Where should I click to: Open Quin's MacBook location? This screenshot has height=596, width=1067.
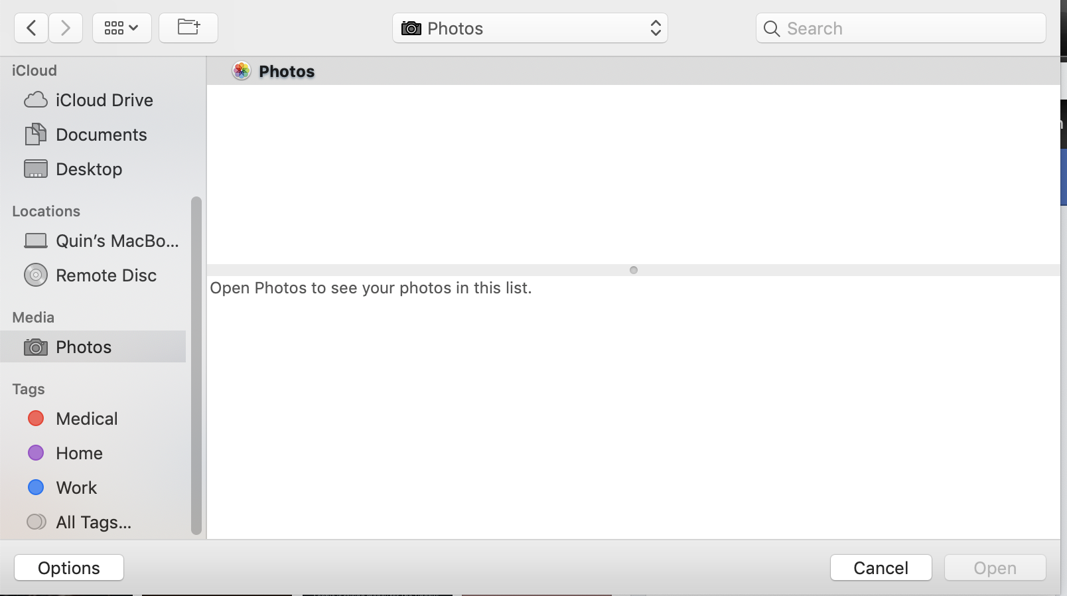coord(117,241)
